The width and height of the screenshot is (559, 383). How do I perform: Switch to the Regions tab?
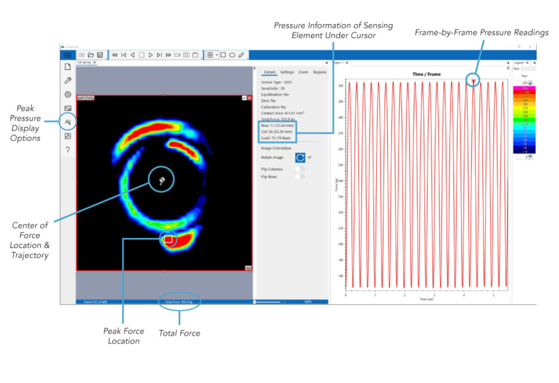tap(320, 72)
